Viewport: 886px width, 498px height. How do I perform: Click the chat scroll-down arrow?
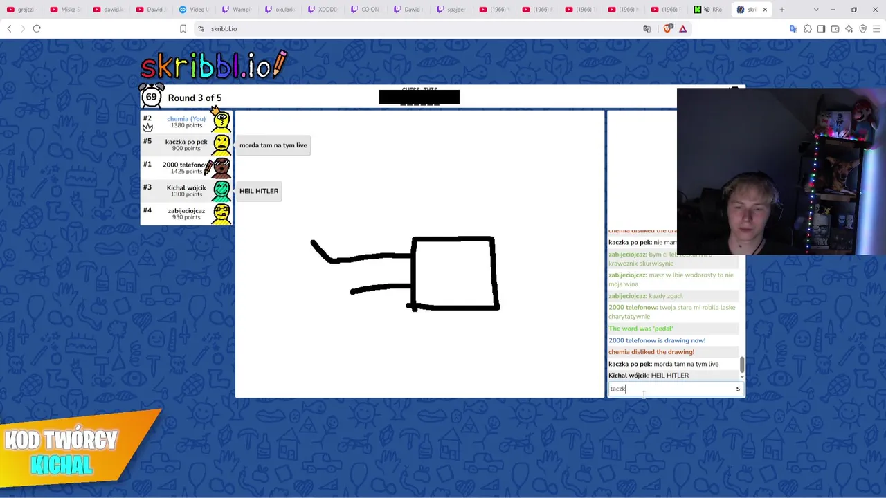[x=742, y=376]
